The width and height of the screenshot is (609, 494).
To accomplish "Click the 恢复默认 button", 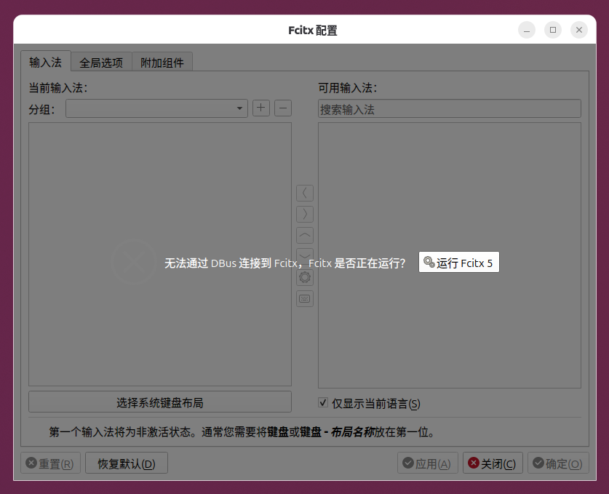I will [x=127, y=463].
